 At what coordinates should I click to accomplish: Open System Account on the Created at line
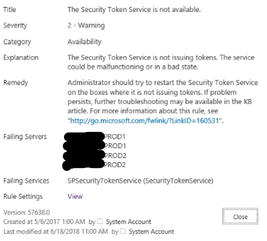click(128, 222)
